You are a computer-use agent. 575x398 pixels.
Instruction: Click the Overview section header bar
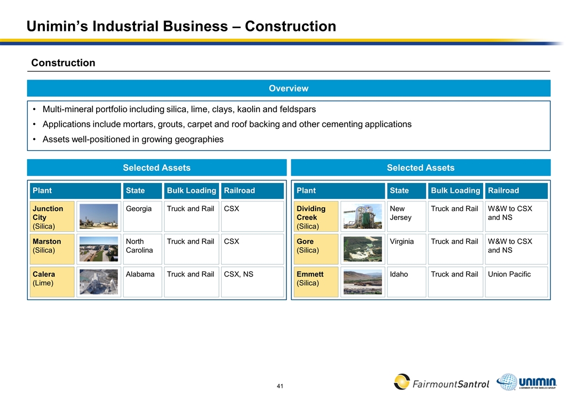pos(288,88)
